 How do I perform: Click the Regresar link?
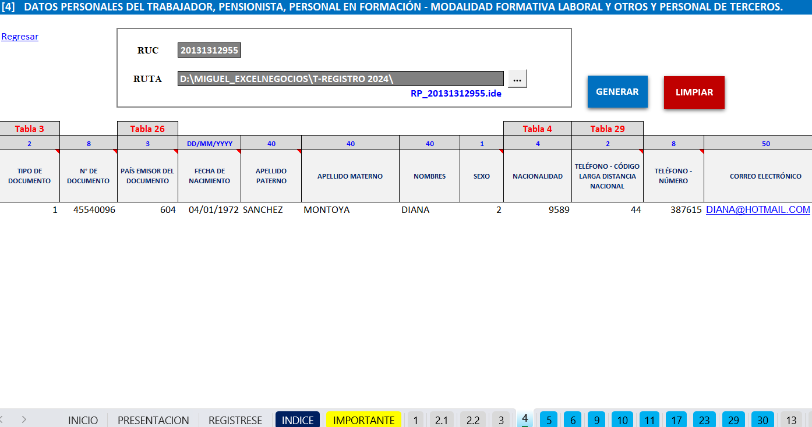click(x=20, y=37)
